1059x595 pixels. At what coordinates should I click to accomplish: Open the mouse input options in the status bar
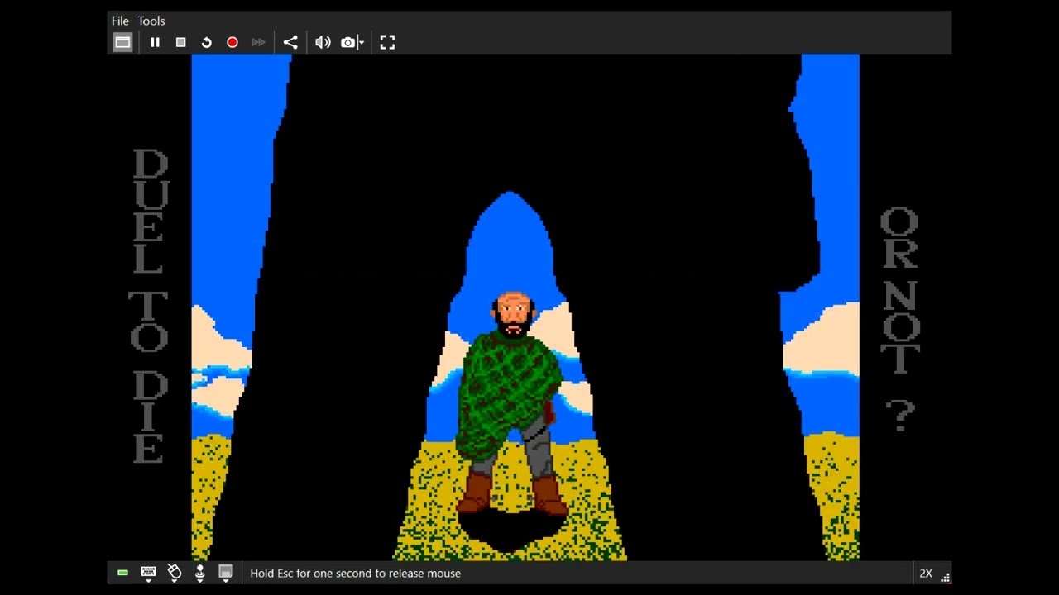(x=174, y=573)
